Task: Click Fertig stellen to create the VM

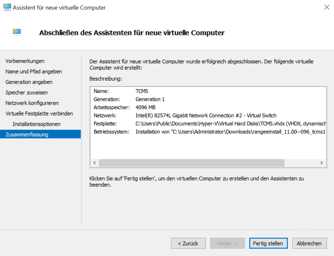Action: [268, 243]
